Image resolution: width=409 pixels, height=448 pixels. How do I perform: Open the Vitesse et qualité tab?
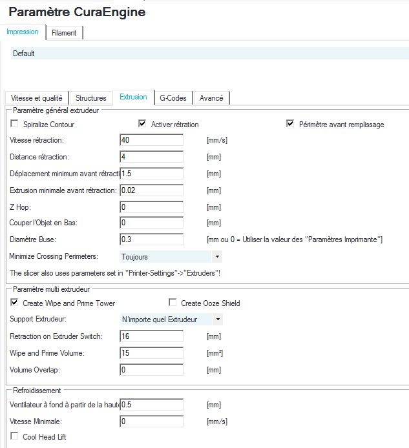click(x=37, y=98)
